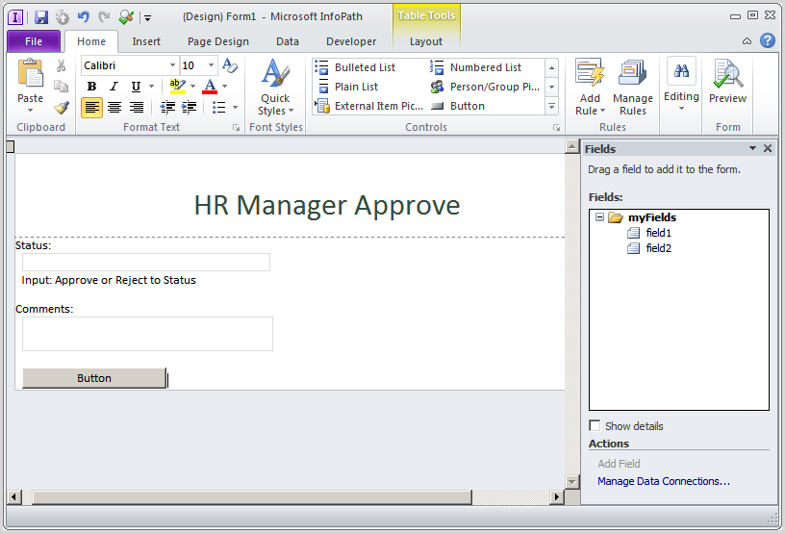This screenshot has height=533, width=785.
Task: Customize Quick Access Toolbar dropdown
Action: 148,18
